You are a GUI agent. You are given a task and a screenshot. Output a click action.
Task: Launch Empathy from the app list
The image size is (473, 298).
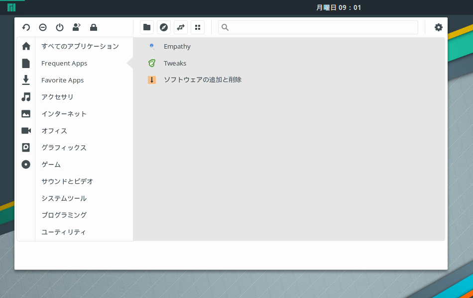pos(177,46)
